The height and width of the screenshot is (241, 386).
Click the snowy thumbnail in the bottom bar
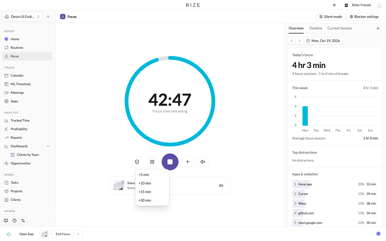click(x=44, y=234)
